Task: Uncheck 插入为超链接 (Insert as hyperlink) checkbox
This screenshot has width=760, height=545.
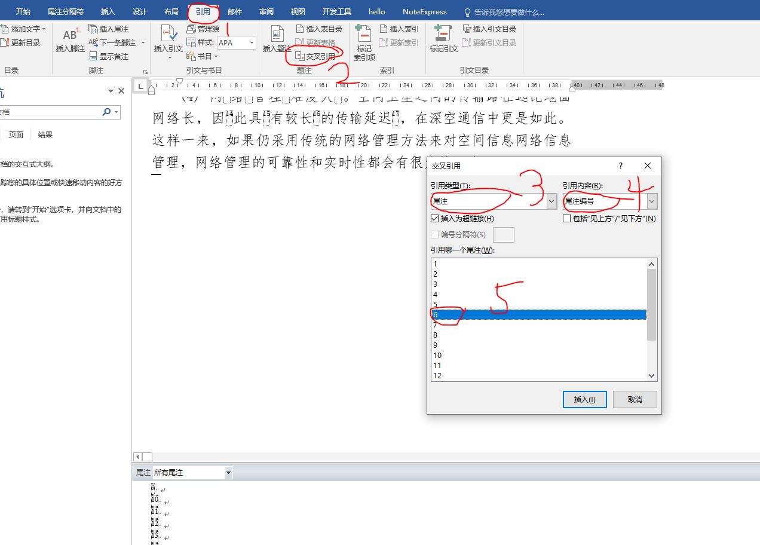Action: (x=435, y=219)
